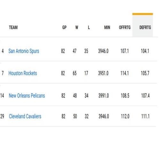Open the New Orleans Pelicans team link
Viewport: 160px width, 141px height.
point(27,95)
